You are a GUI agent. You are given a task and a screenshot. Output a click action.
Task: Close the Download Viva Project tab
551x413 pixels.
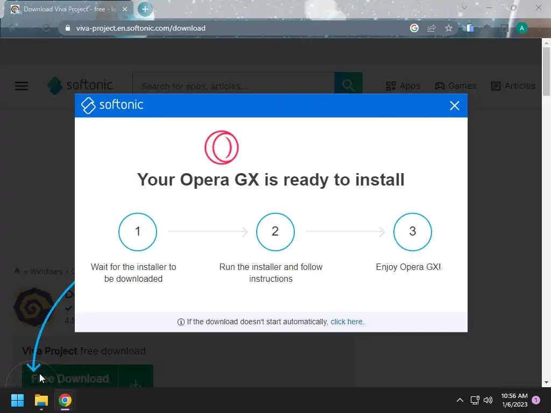click(125, 9)
